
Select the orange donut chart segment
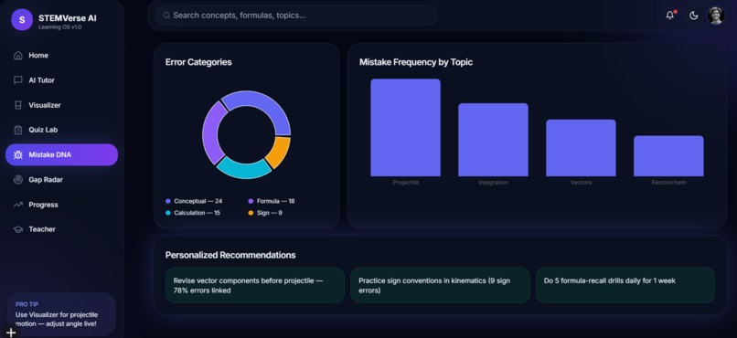[279, 152]
